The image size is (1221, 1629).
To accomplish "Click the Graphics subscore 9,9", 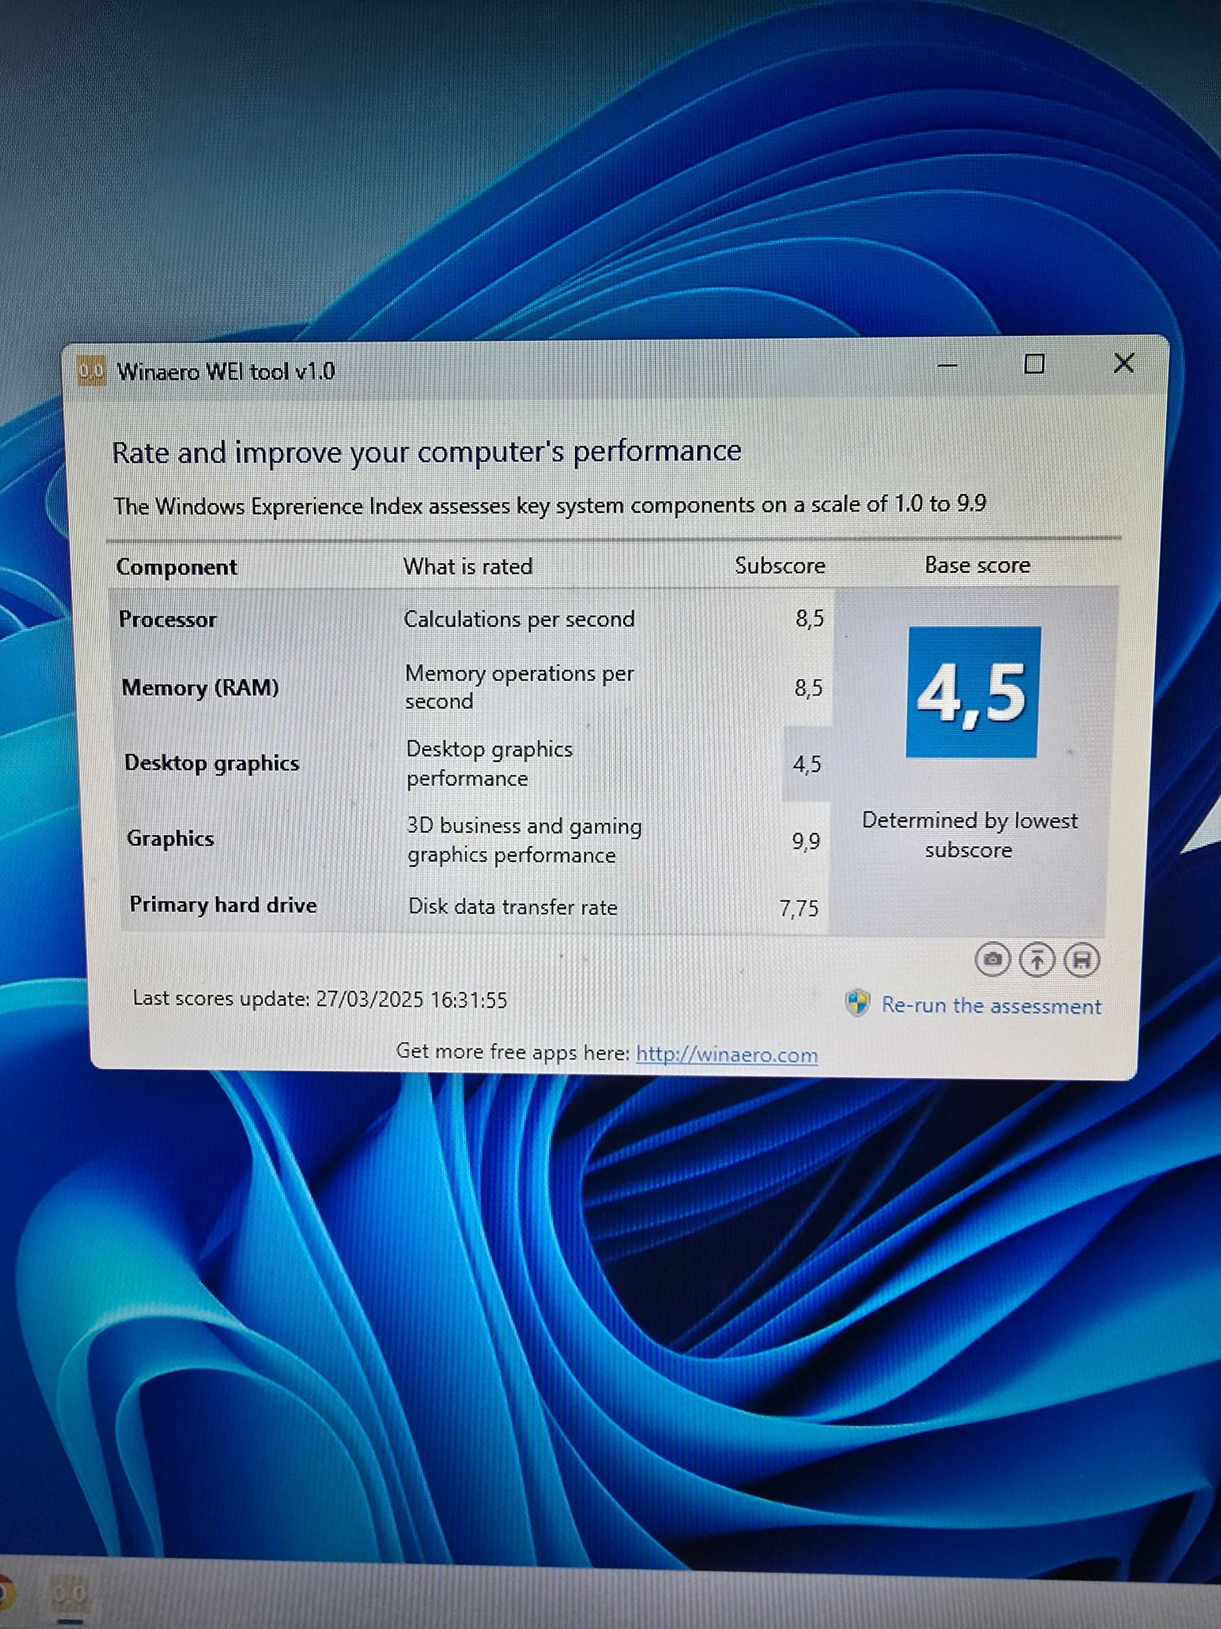I will coord(806,841).
